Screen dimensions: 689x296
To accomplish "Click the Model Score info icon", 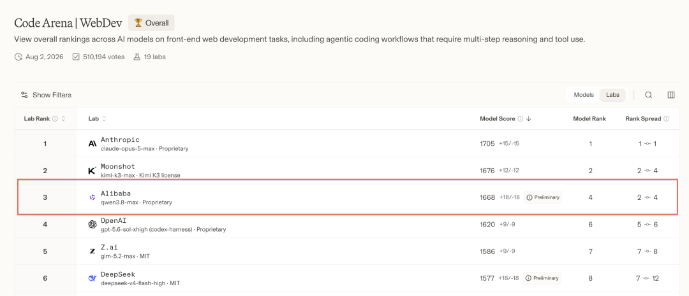I will [x=521, y=119].
